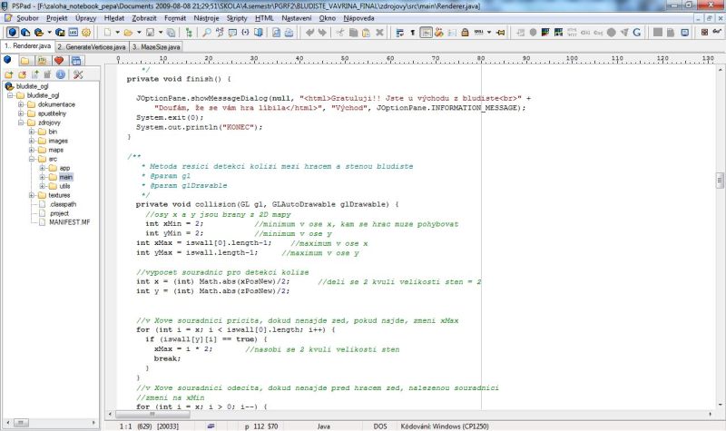Switch to the FTP sidebar tab

coord(42,61)
